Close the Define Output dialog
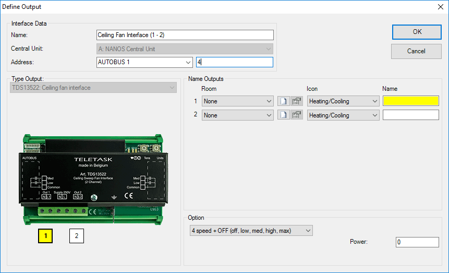 pyautogui.click(x=438, y=7)
